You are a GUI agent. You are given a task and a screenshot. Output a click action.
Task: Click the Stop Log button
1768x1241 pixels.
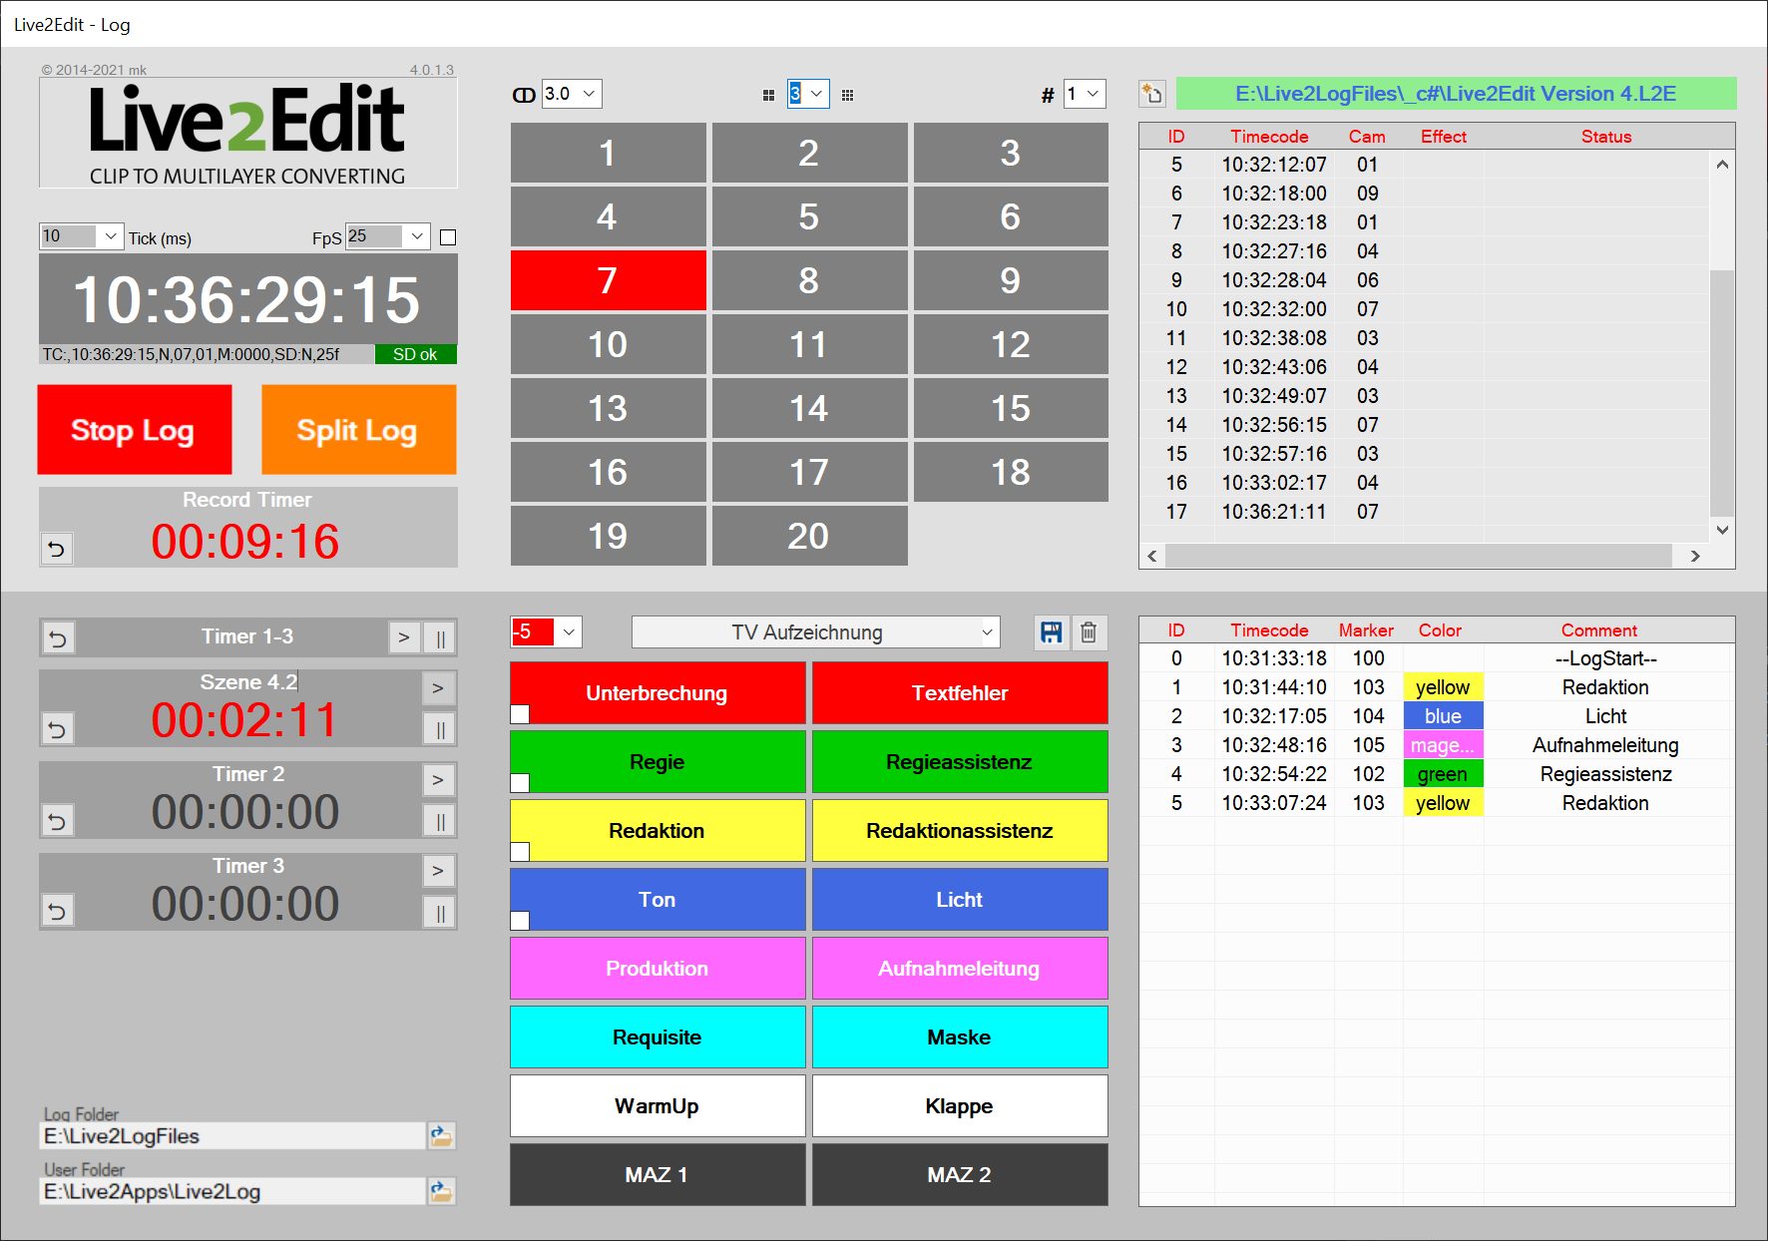135,430
